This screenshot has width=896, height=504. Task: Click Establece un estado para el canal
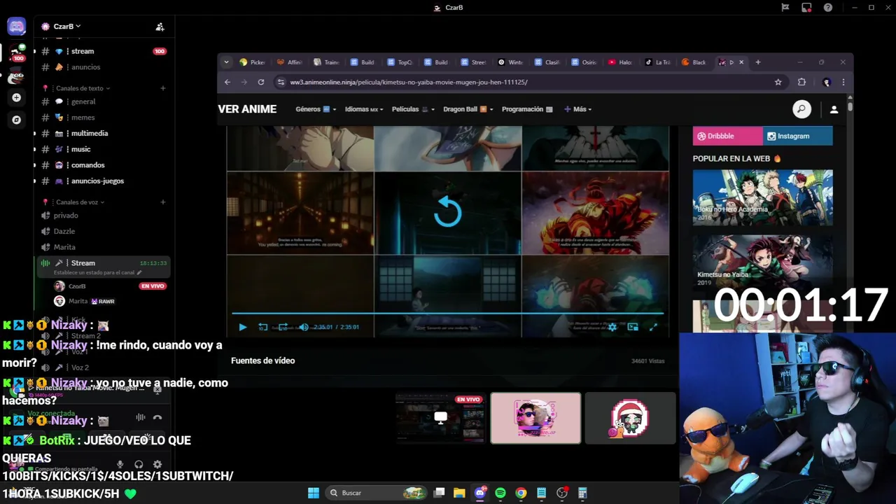tap(98, 272)
